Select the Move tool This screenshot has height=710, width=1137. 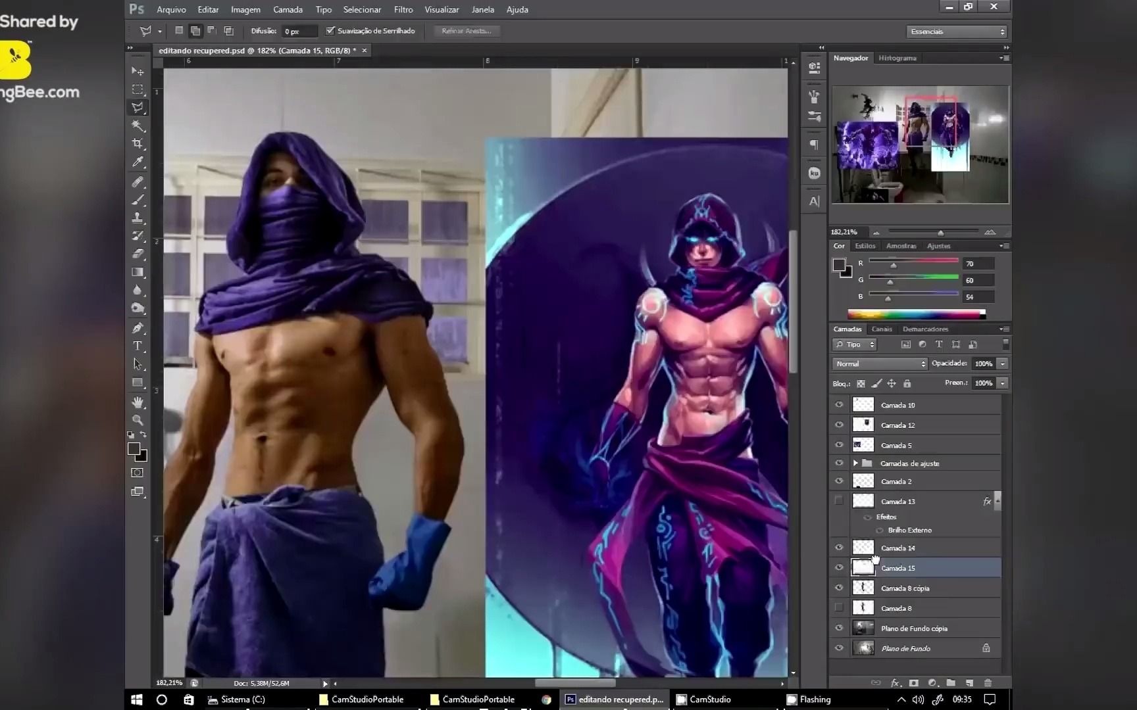tap(138, 71)
